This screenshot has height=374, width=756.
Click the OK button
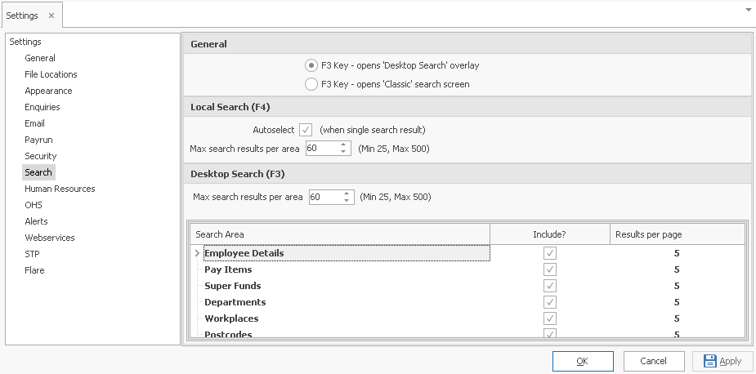583,361
